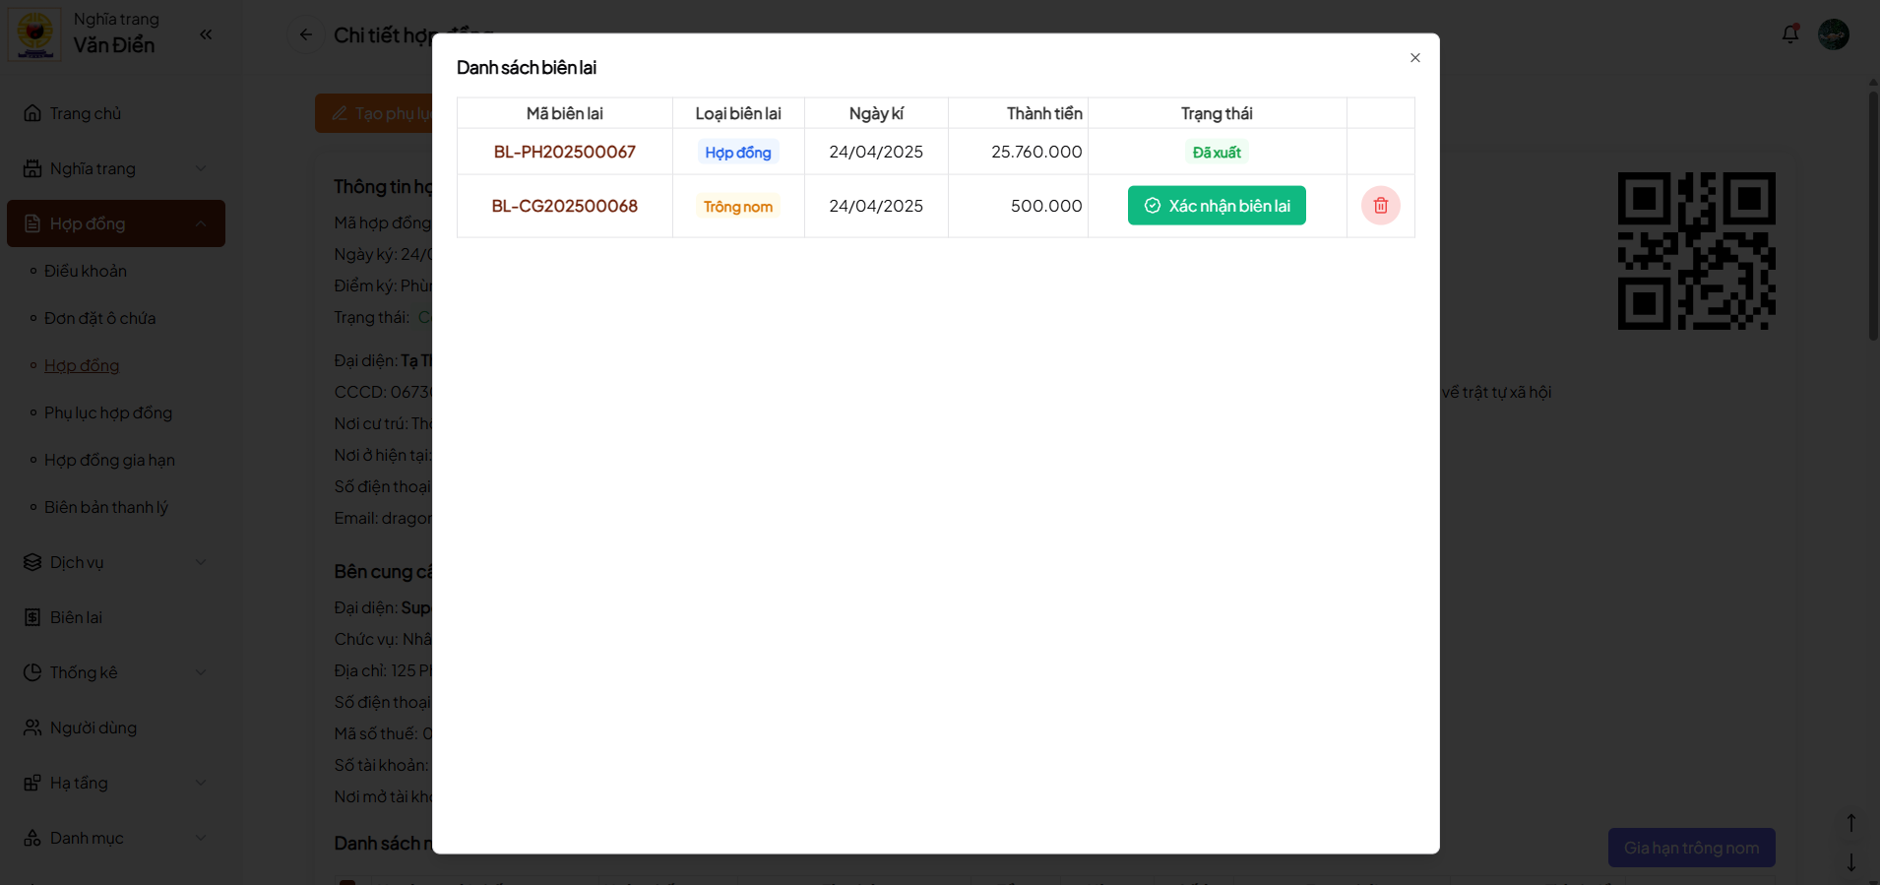This screenshot has width=1880, height=885.
Task: Click the contract QR code image
Action: 1696,251
